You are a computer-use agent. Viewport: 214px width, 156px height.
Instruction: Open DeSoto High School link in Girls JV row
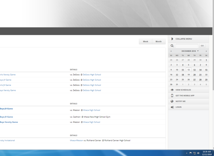(92, 85)
